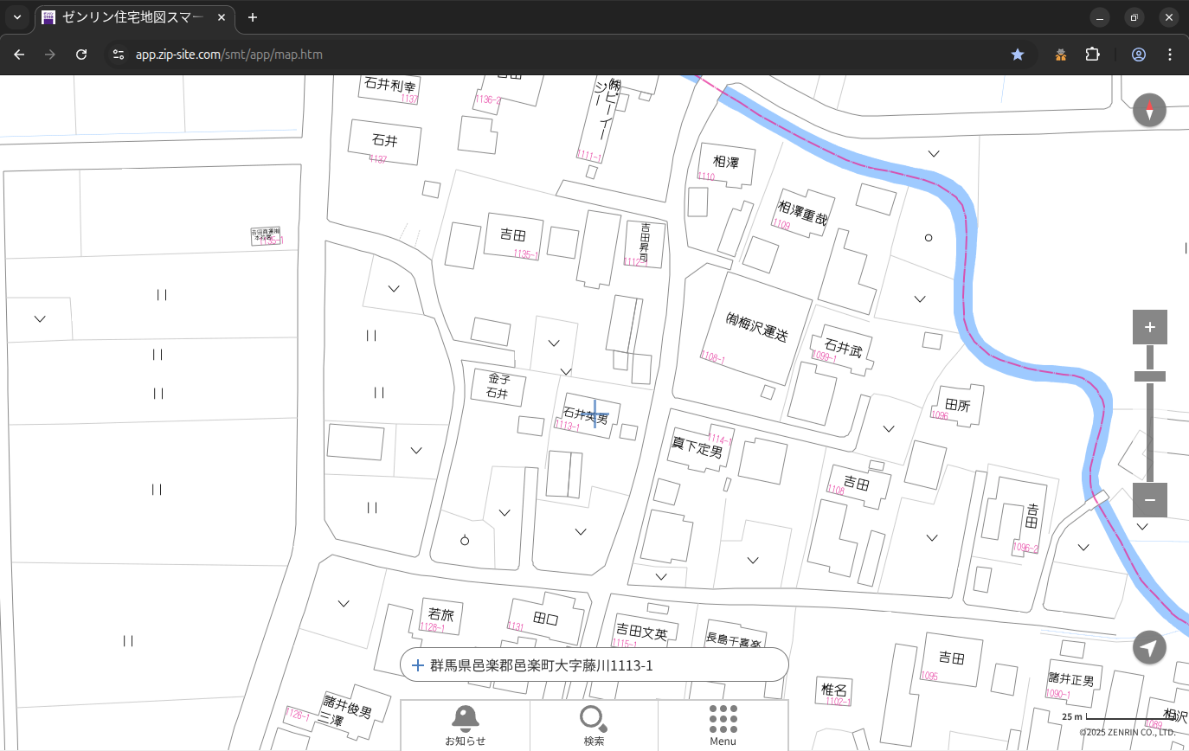The width and height of the screenshot is (1189, 751).
Task: Zoom in with the plus button
Action: 1149,327
